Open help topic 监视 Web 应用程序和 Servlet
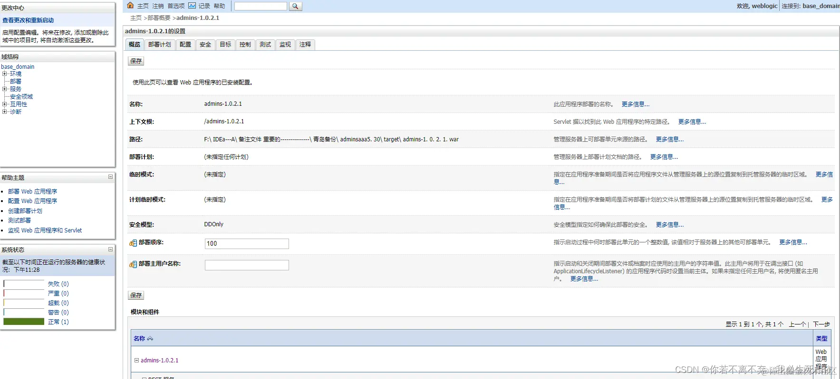The image size is (840, 379). (45, 231)
